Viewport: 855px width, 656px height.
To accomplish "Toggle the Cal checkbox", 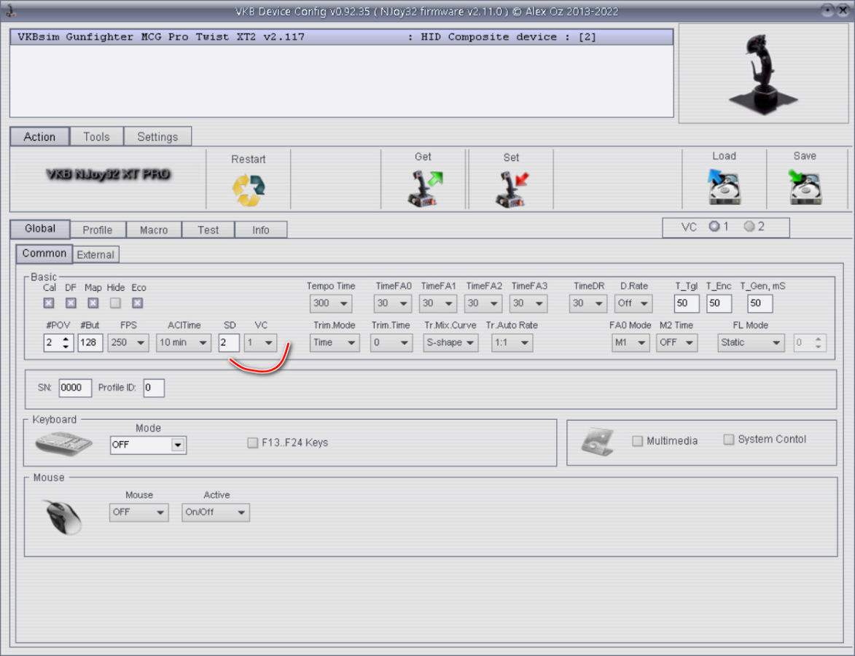I will point(49,302).
